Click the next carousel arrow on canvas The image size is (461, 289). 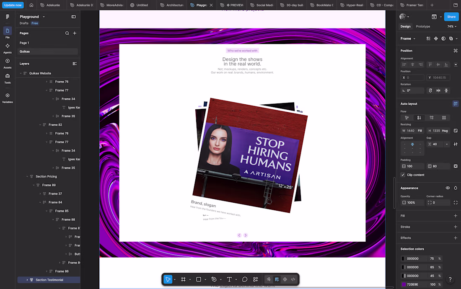[246, 235]
